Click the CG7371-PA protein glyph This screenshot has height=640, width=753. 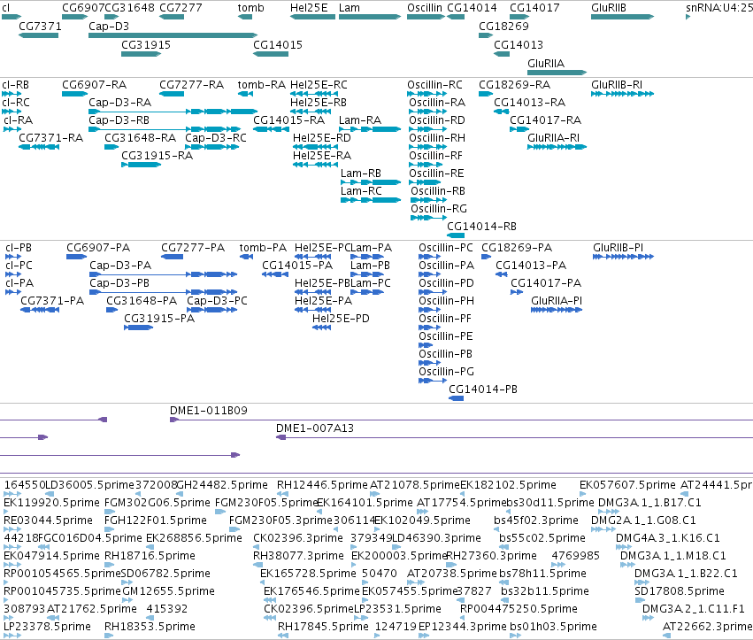click(40, 310)
